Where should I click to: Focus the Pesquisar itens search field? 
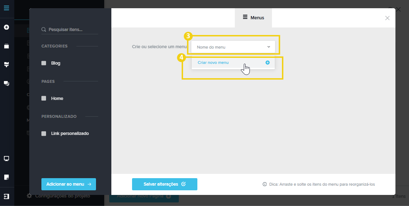point(70,30)
